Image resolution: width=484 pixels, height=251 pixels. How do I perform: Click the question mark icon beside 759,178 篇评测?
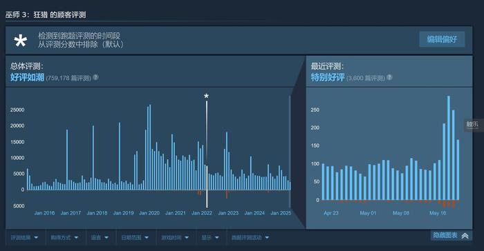pyautogui.click(x=95, y=77)
